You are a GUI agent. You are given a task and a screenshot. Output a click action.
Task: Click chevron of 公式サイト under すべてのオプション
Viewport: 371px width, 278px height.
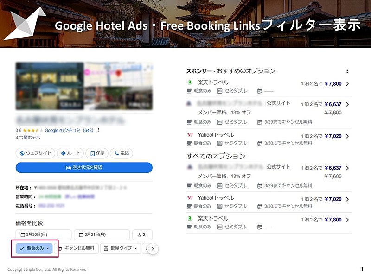click(347, 168)
